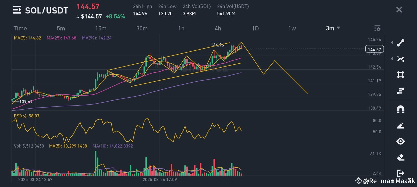Select the 1h interval
Screen dimensions: 417x187
pyautogui.click(x=181, y=28)
